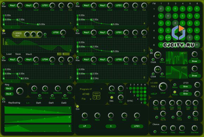
Task: Open HELP
Action: point(154,94)
